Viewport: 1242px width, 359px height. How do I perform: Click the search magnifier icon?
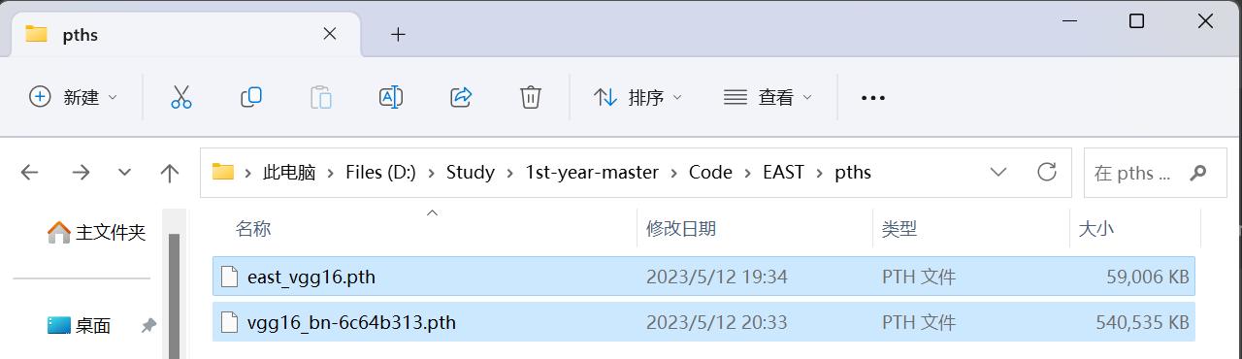(1198, 173)
